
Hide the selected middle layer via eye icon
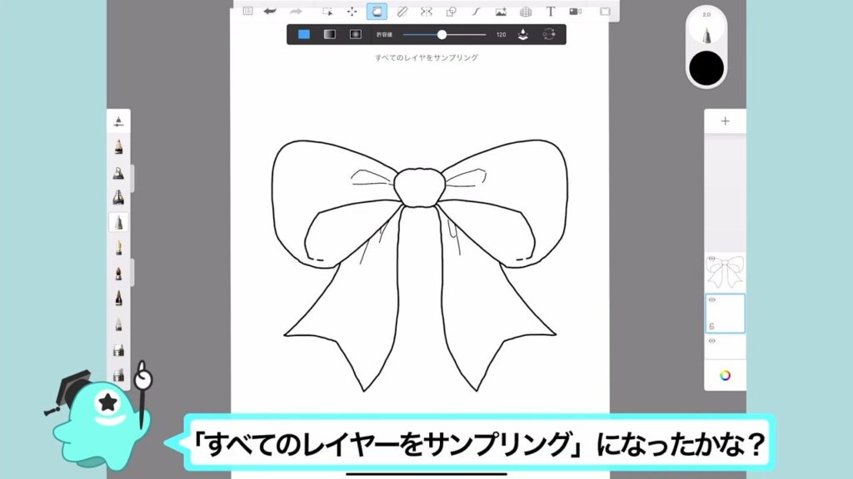711,299
